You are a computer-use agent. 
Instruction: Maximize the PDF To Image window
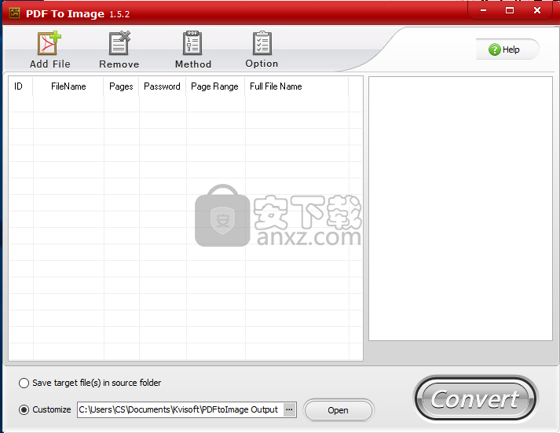tap(510, 10)
